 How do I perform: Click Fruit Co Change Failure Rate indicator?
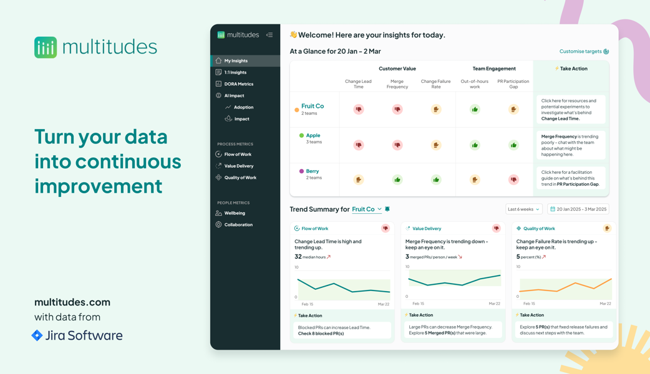(435, 109)
